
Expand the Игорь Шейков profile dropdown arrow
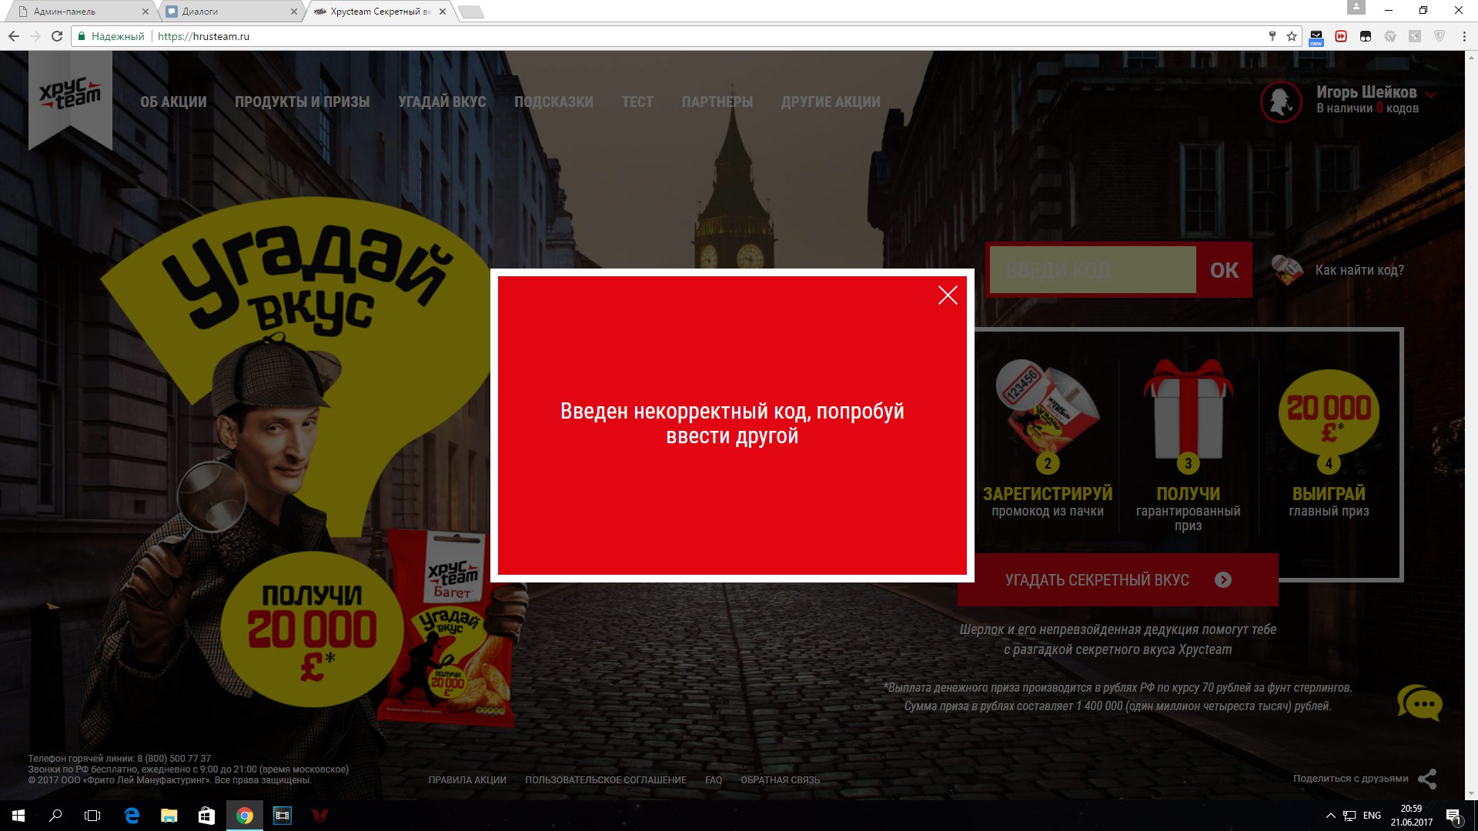[1431, 94]
